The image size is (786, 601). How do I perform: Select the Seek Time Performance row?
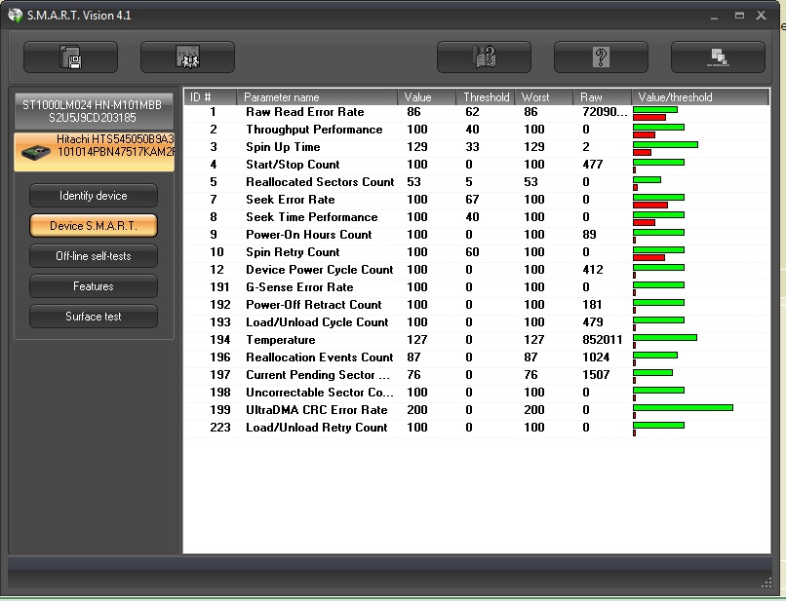point(477,217)
